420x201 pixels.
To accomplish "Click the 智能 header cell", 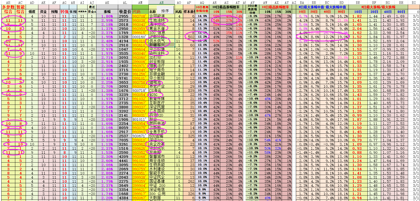I will (20, 7).
